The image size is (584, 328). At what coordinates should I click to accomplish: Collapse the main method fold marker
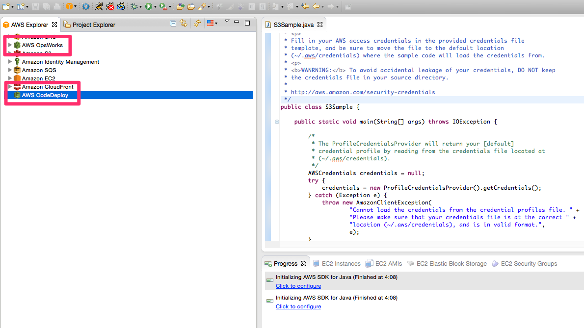(x=277, y=122)
